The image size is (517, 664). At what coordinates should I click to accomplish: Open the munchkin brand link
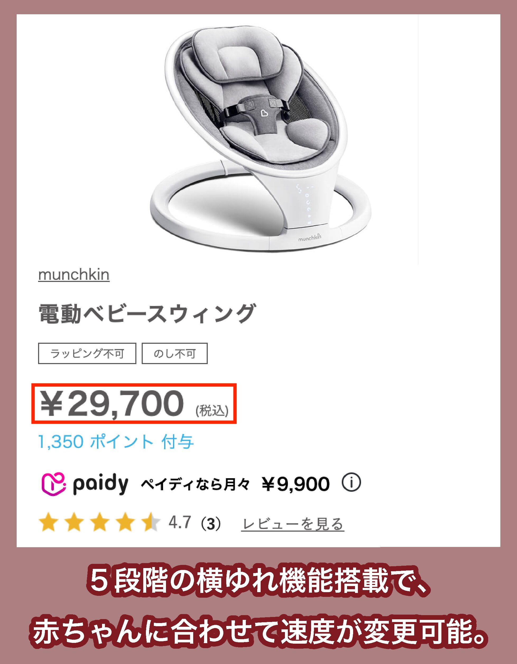(x=74, y=275)
